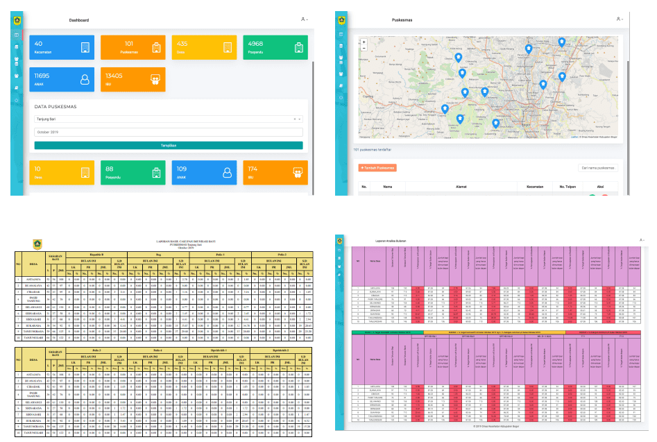Viewport: 657px width, 442px height.
Task: Click the Cari nama puskesmas search field
Action: click(x=598, y=168)
